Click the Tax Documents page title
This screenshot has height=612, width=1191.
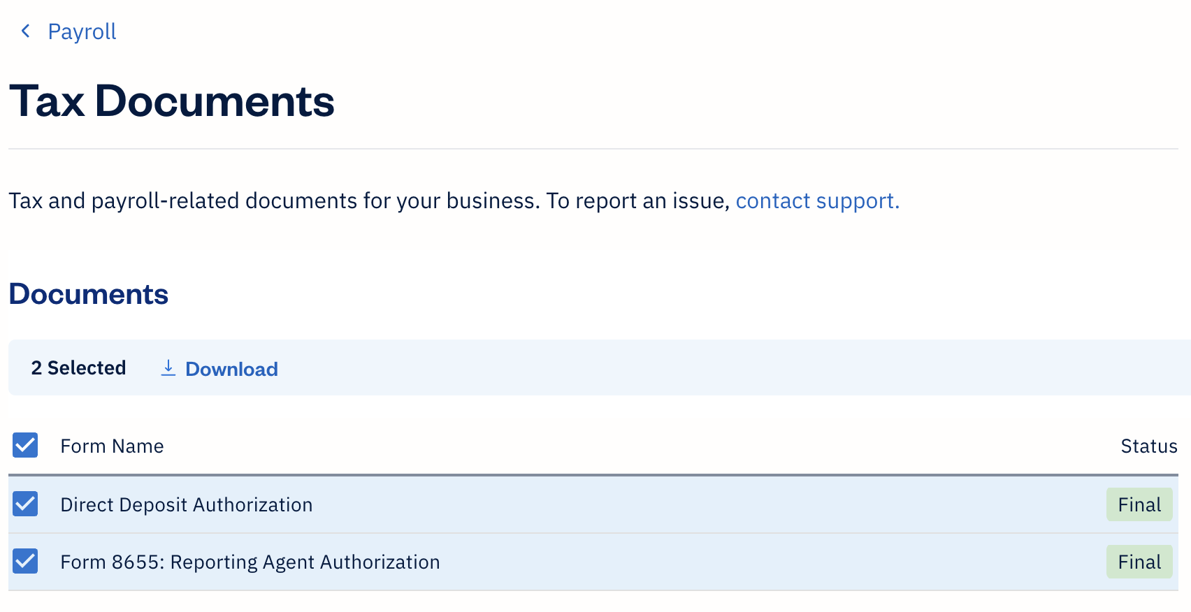172,101
